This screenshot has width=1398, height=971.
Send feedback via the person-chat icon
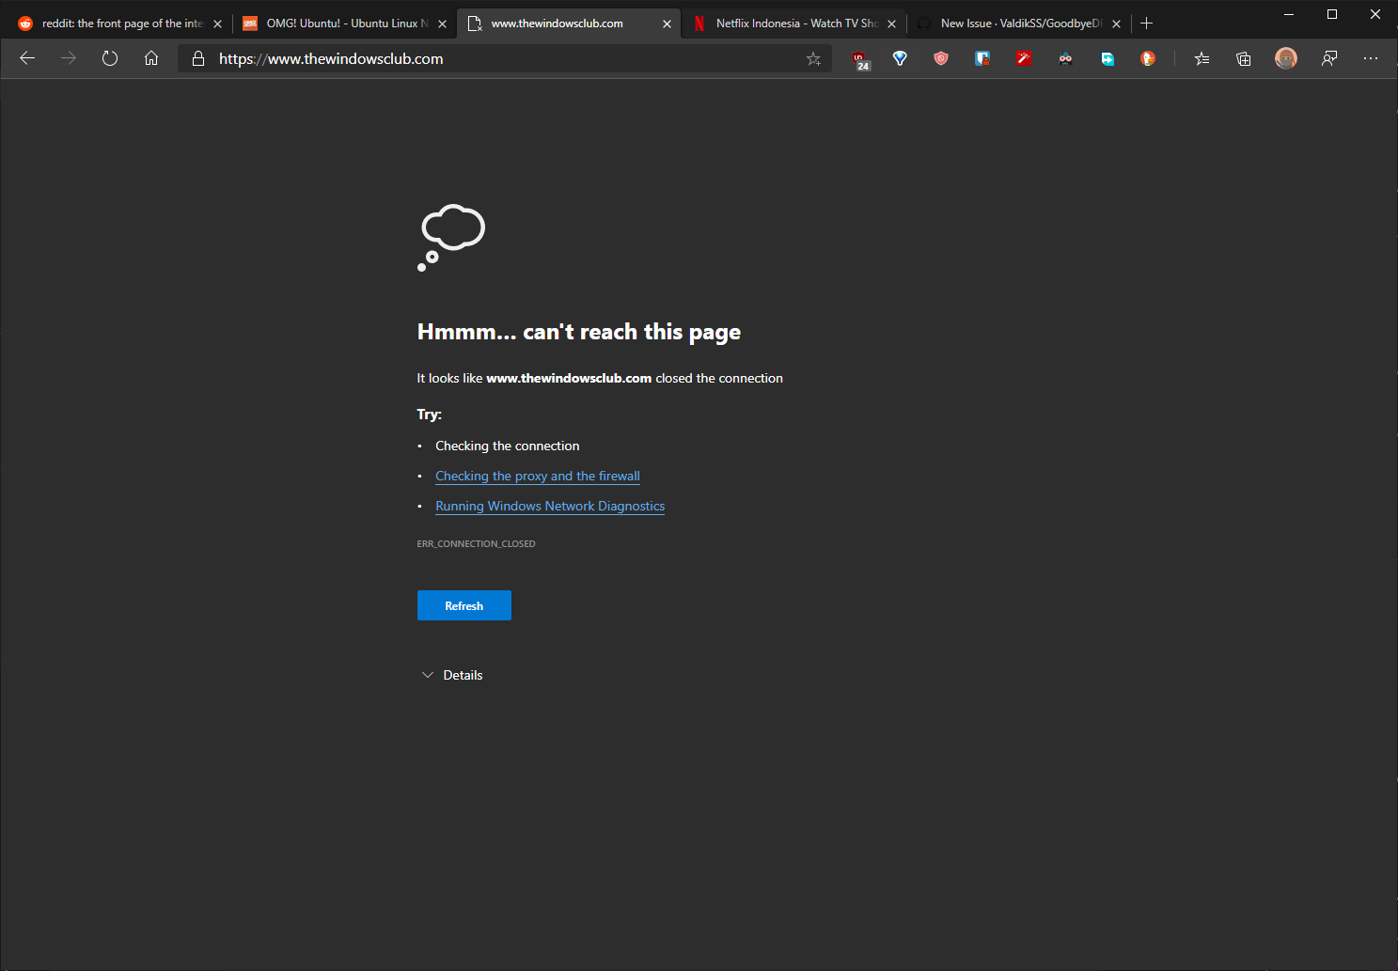pyautogui.click(x=1329, y=58)
